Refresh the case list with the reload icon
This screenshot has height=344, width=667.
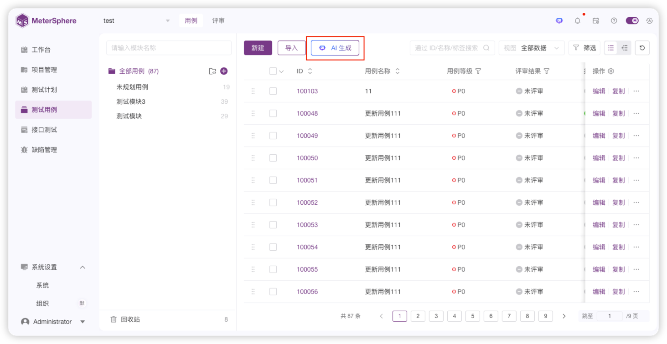[x=642, y=48]
